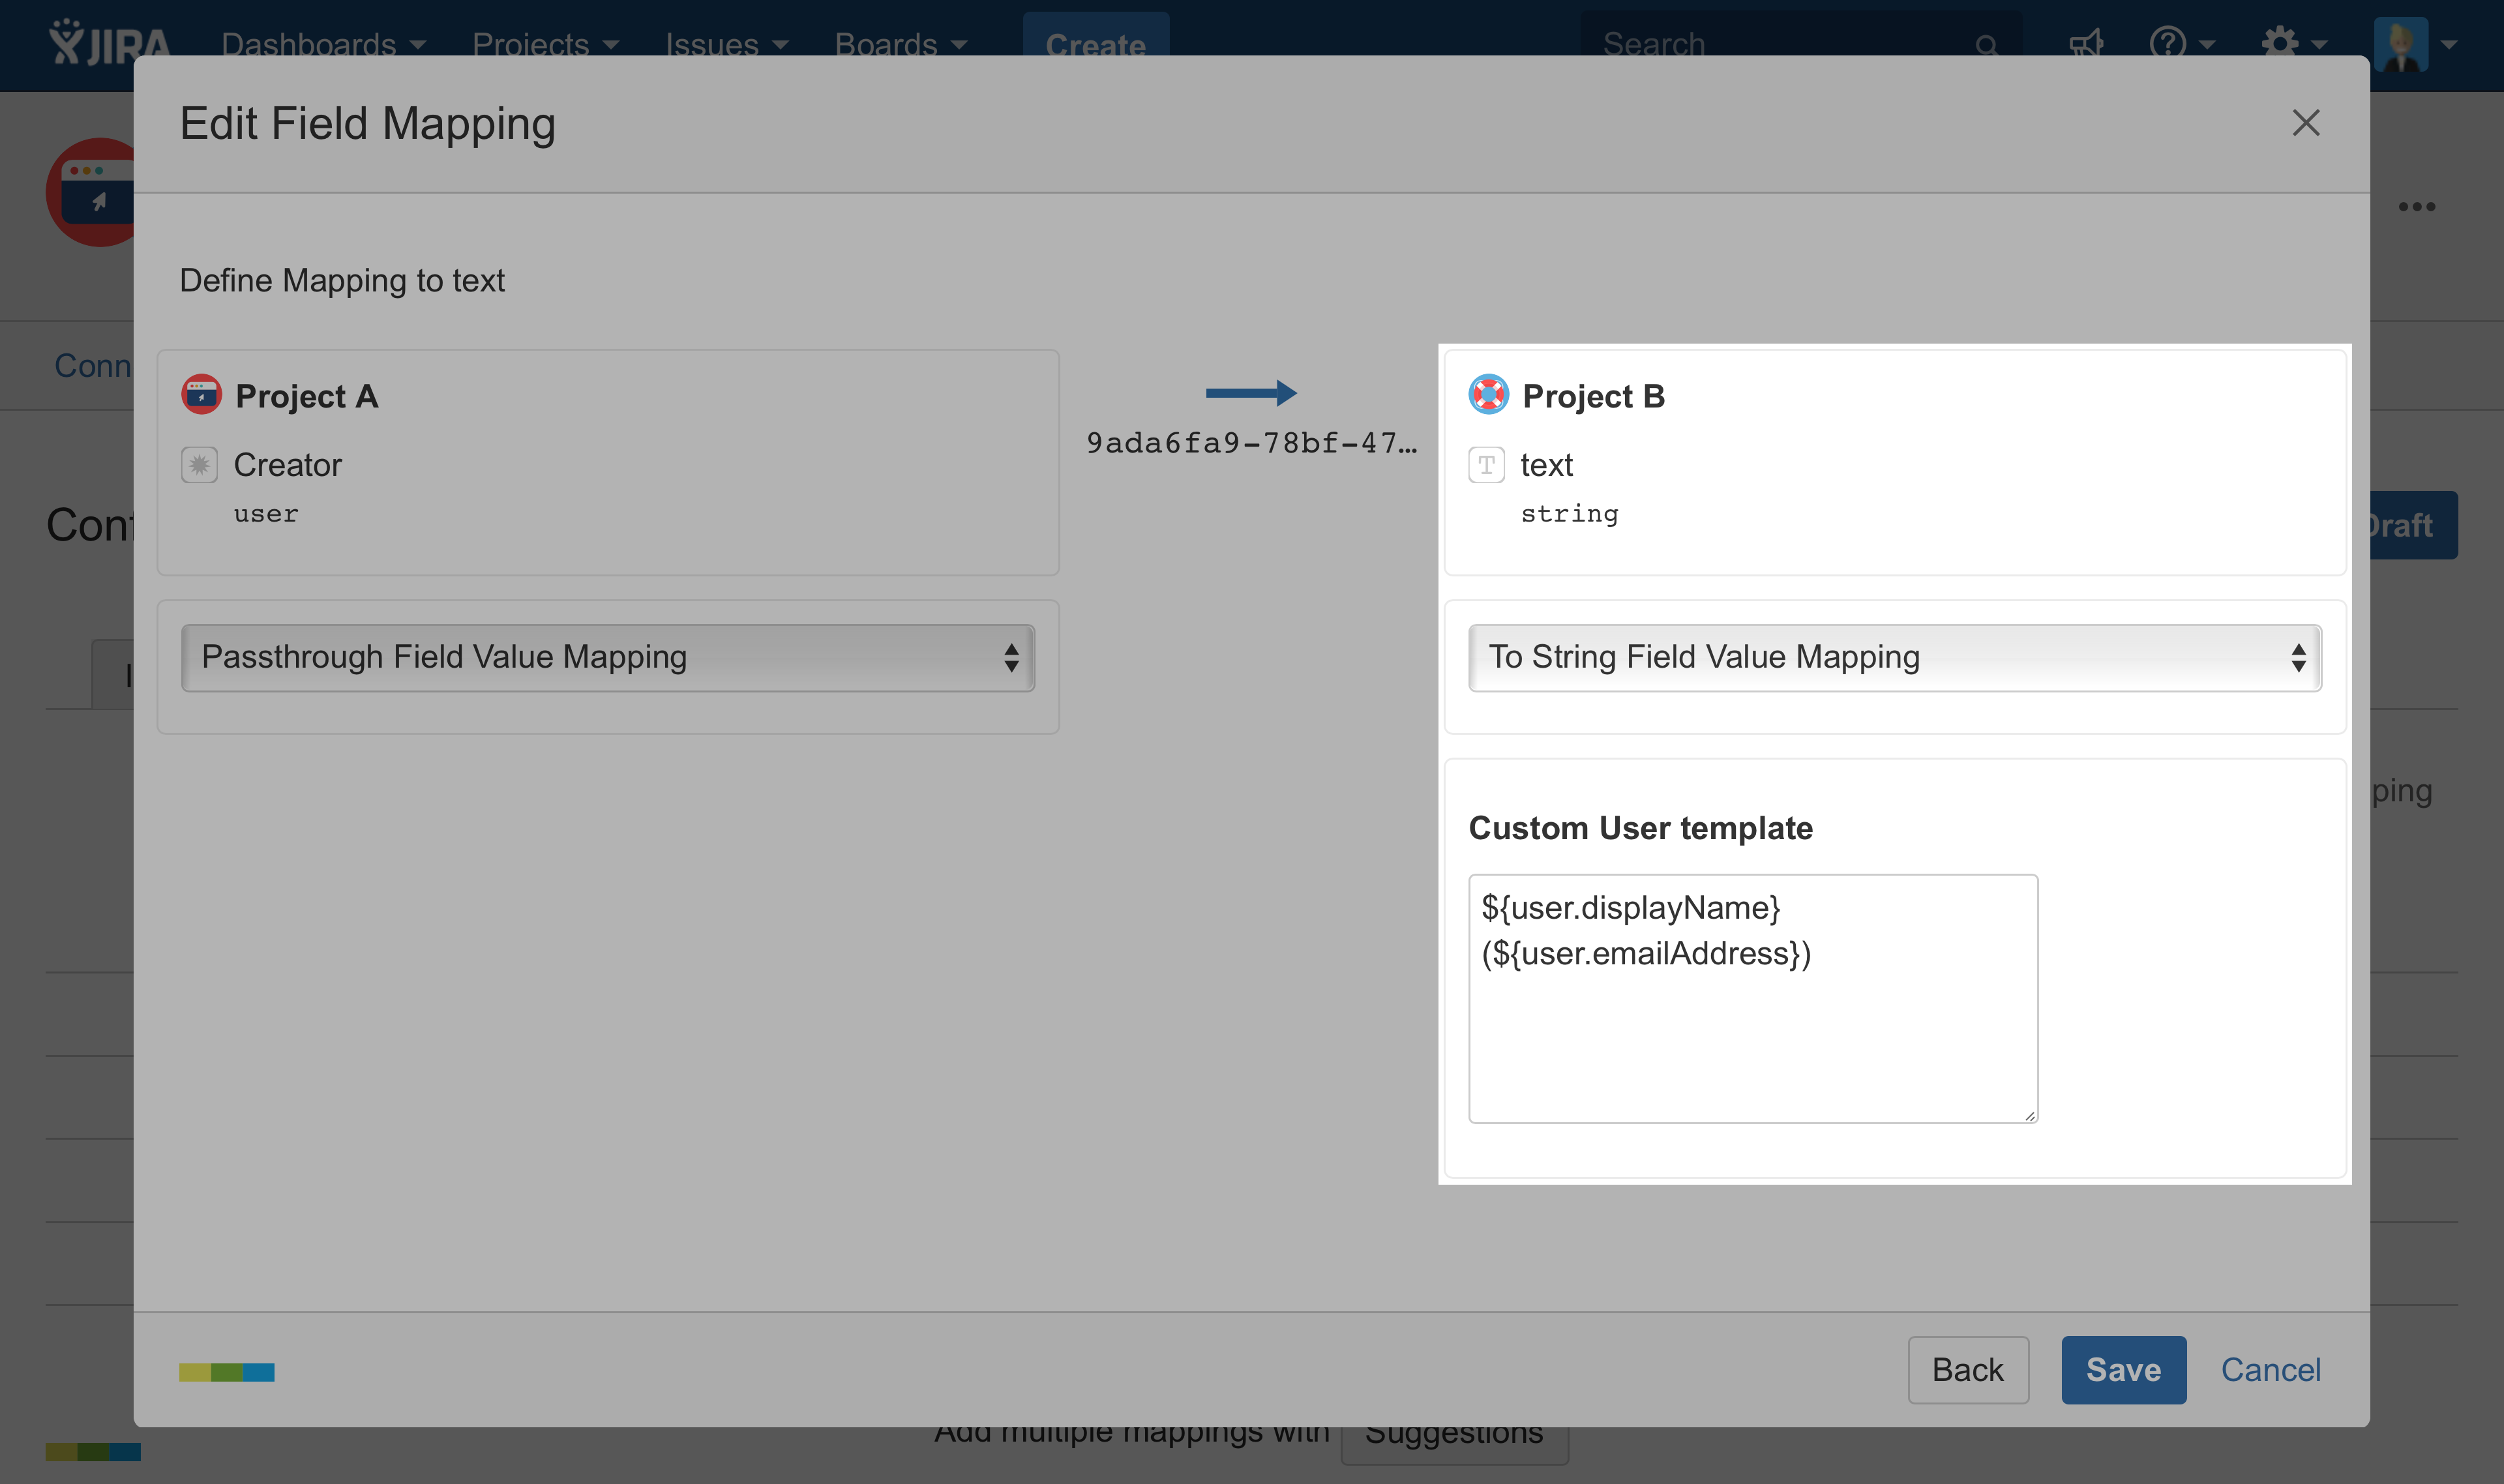Click the Cancel link

tap(2270, 1369)
